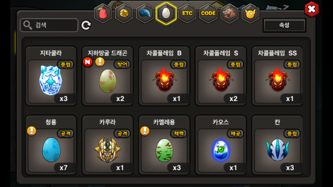The height and width of the screenshot is (187, 333).
Task: Open the egg category tab
Action: [x=166, y=13]
